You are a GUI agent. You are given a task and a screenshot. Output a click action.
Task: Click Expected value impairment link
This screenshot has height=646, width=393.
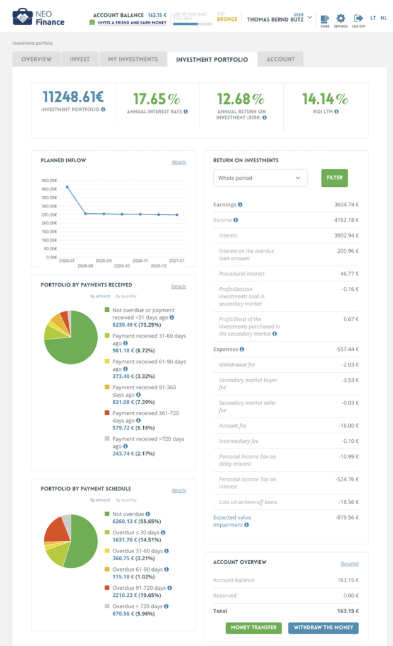coord(232,521)
